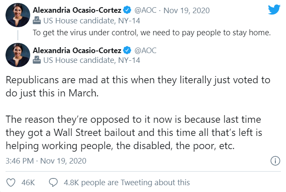This screenshot has height=192, width=286.
Task: Click the Twitter bird logo
Action: click(x=274, y=9)
